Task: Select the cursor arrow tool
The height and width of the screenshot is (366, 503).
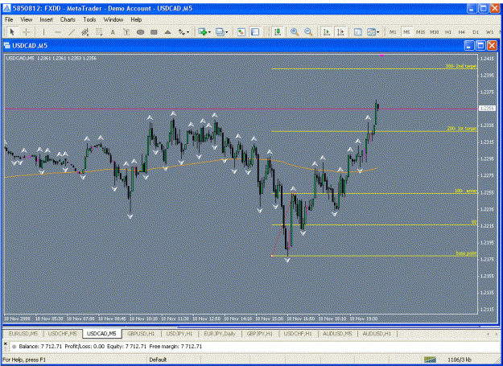Action: tap(12, 31)
